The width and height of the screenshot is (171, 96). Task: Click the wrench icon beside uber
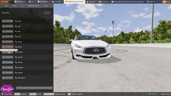click(16, 26)
